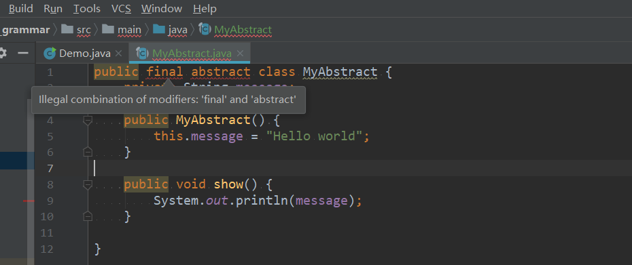
Task: Collapse constructor end fold marker at line 6
Action: tap(88, 152)
